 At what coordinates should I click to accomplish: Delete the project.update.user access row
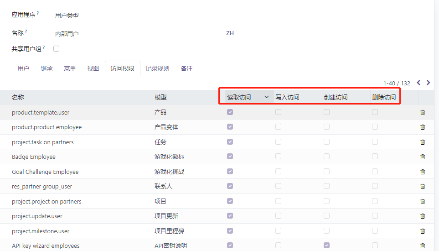[x=423, y=216]
